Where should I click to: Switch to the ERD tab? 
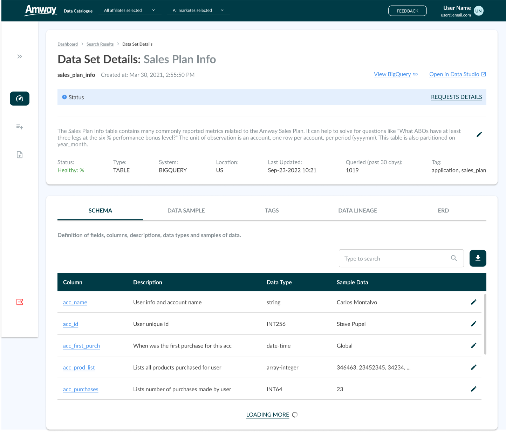pyautogui.click(x=443, y=210)
